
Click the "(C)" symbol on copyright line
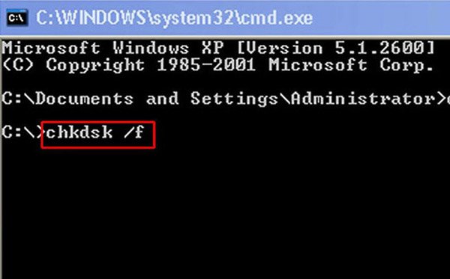pyautogui.click(x=18, y=66)
